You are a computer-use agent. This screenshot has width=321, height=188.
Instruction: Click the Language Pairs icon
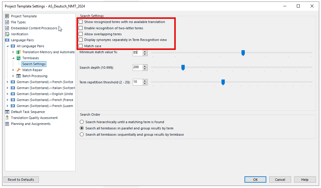click(x=7, y=40)
